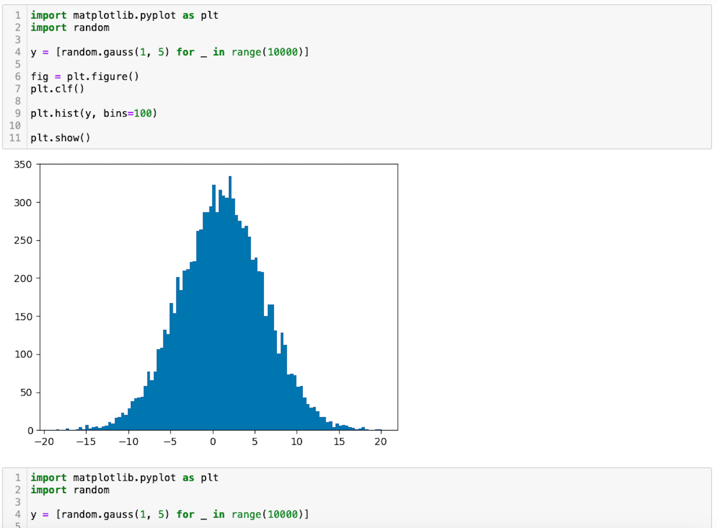Click the 200 label on the y-axis
The height and width of the screenshot is (528, 717).
22,279
